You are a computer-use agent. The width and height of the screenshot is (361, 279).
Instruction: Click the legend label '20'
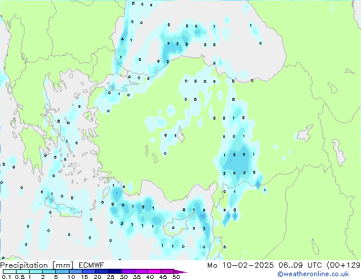click(97, 277)
